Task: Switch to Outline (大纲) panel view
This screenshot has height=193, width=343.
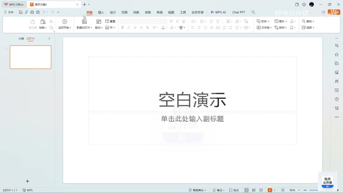Action: tap(21, 39)
